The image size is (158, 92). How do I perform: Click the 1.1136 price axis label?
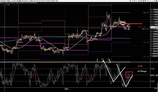(x=154, y=24)
